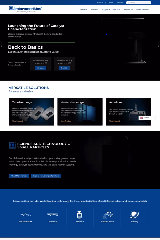Click the Surface Area label
The width and height of the screenshot is (160, 240).
click(25, 221)
